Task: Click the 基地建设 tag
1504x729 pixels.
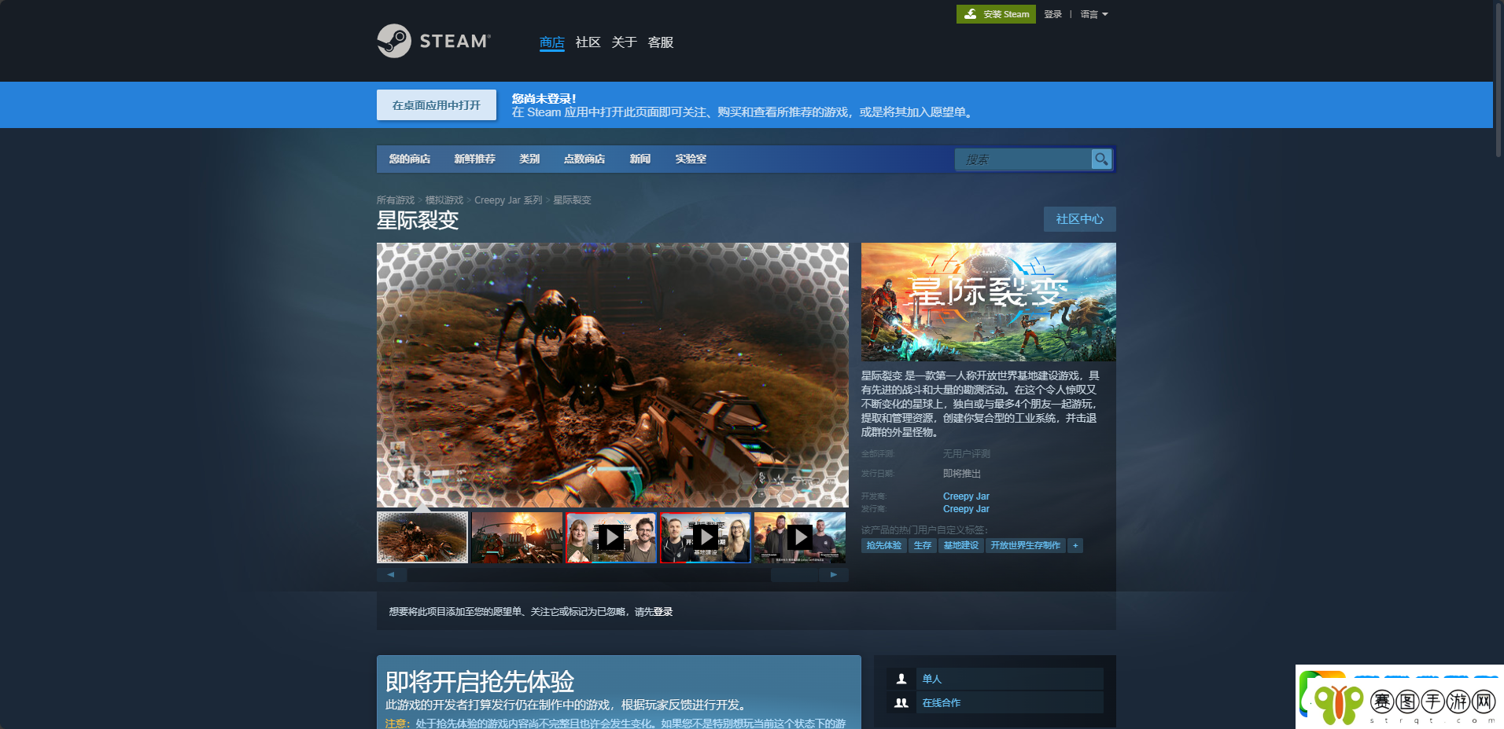Action: (x=961, y=545)
